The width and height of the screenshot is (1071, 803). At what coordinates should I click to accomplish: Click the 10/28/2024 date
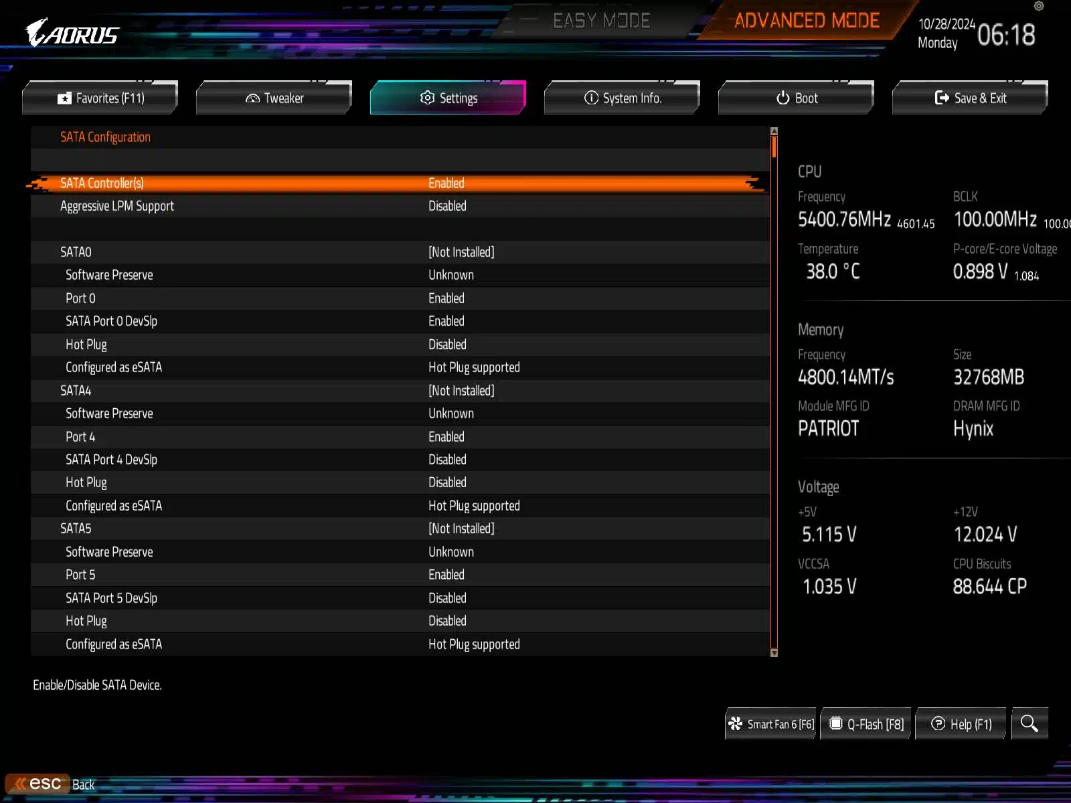pyautogui.click(x=946, y=24)
